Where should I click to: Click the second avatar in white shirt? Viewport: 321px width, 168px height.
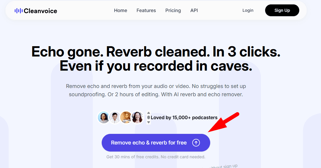tap(115, 117)
